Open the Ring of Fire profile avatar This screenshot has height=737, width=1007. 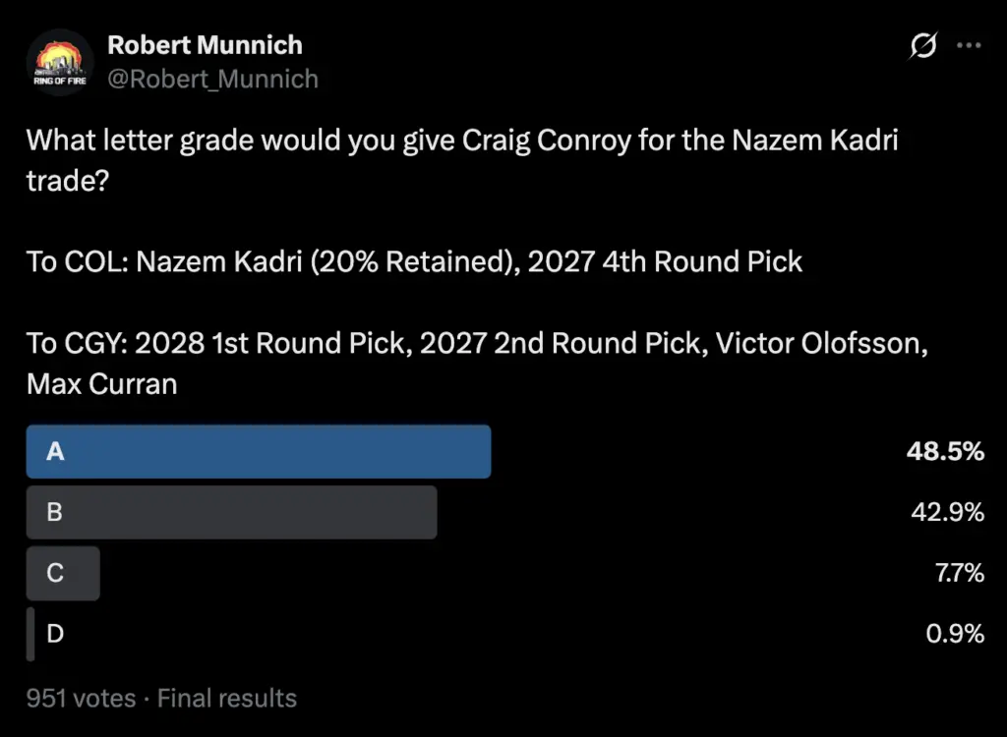click(60, 62)
